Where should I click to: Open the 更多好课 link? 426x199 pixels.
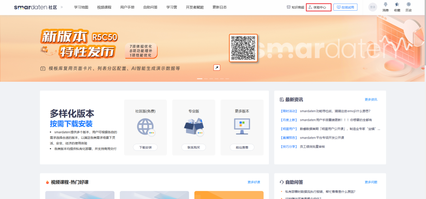[x=254, y=182]
